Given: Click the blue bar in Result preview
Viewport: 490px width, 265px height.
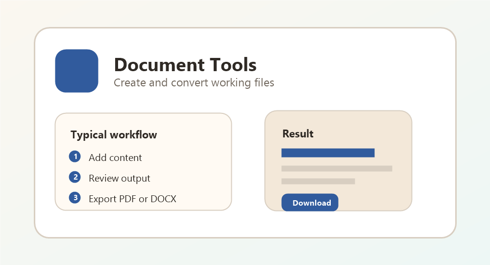Looking at the screenshot, I should click(328, 153).
